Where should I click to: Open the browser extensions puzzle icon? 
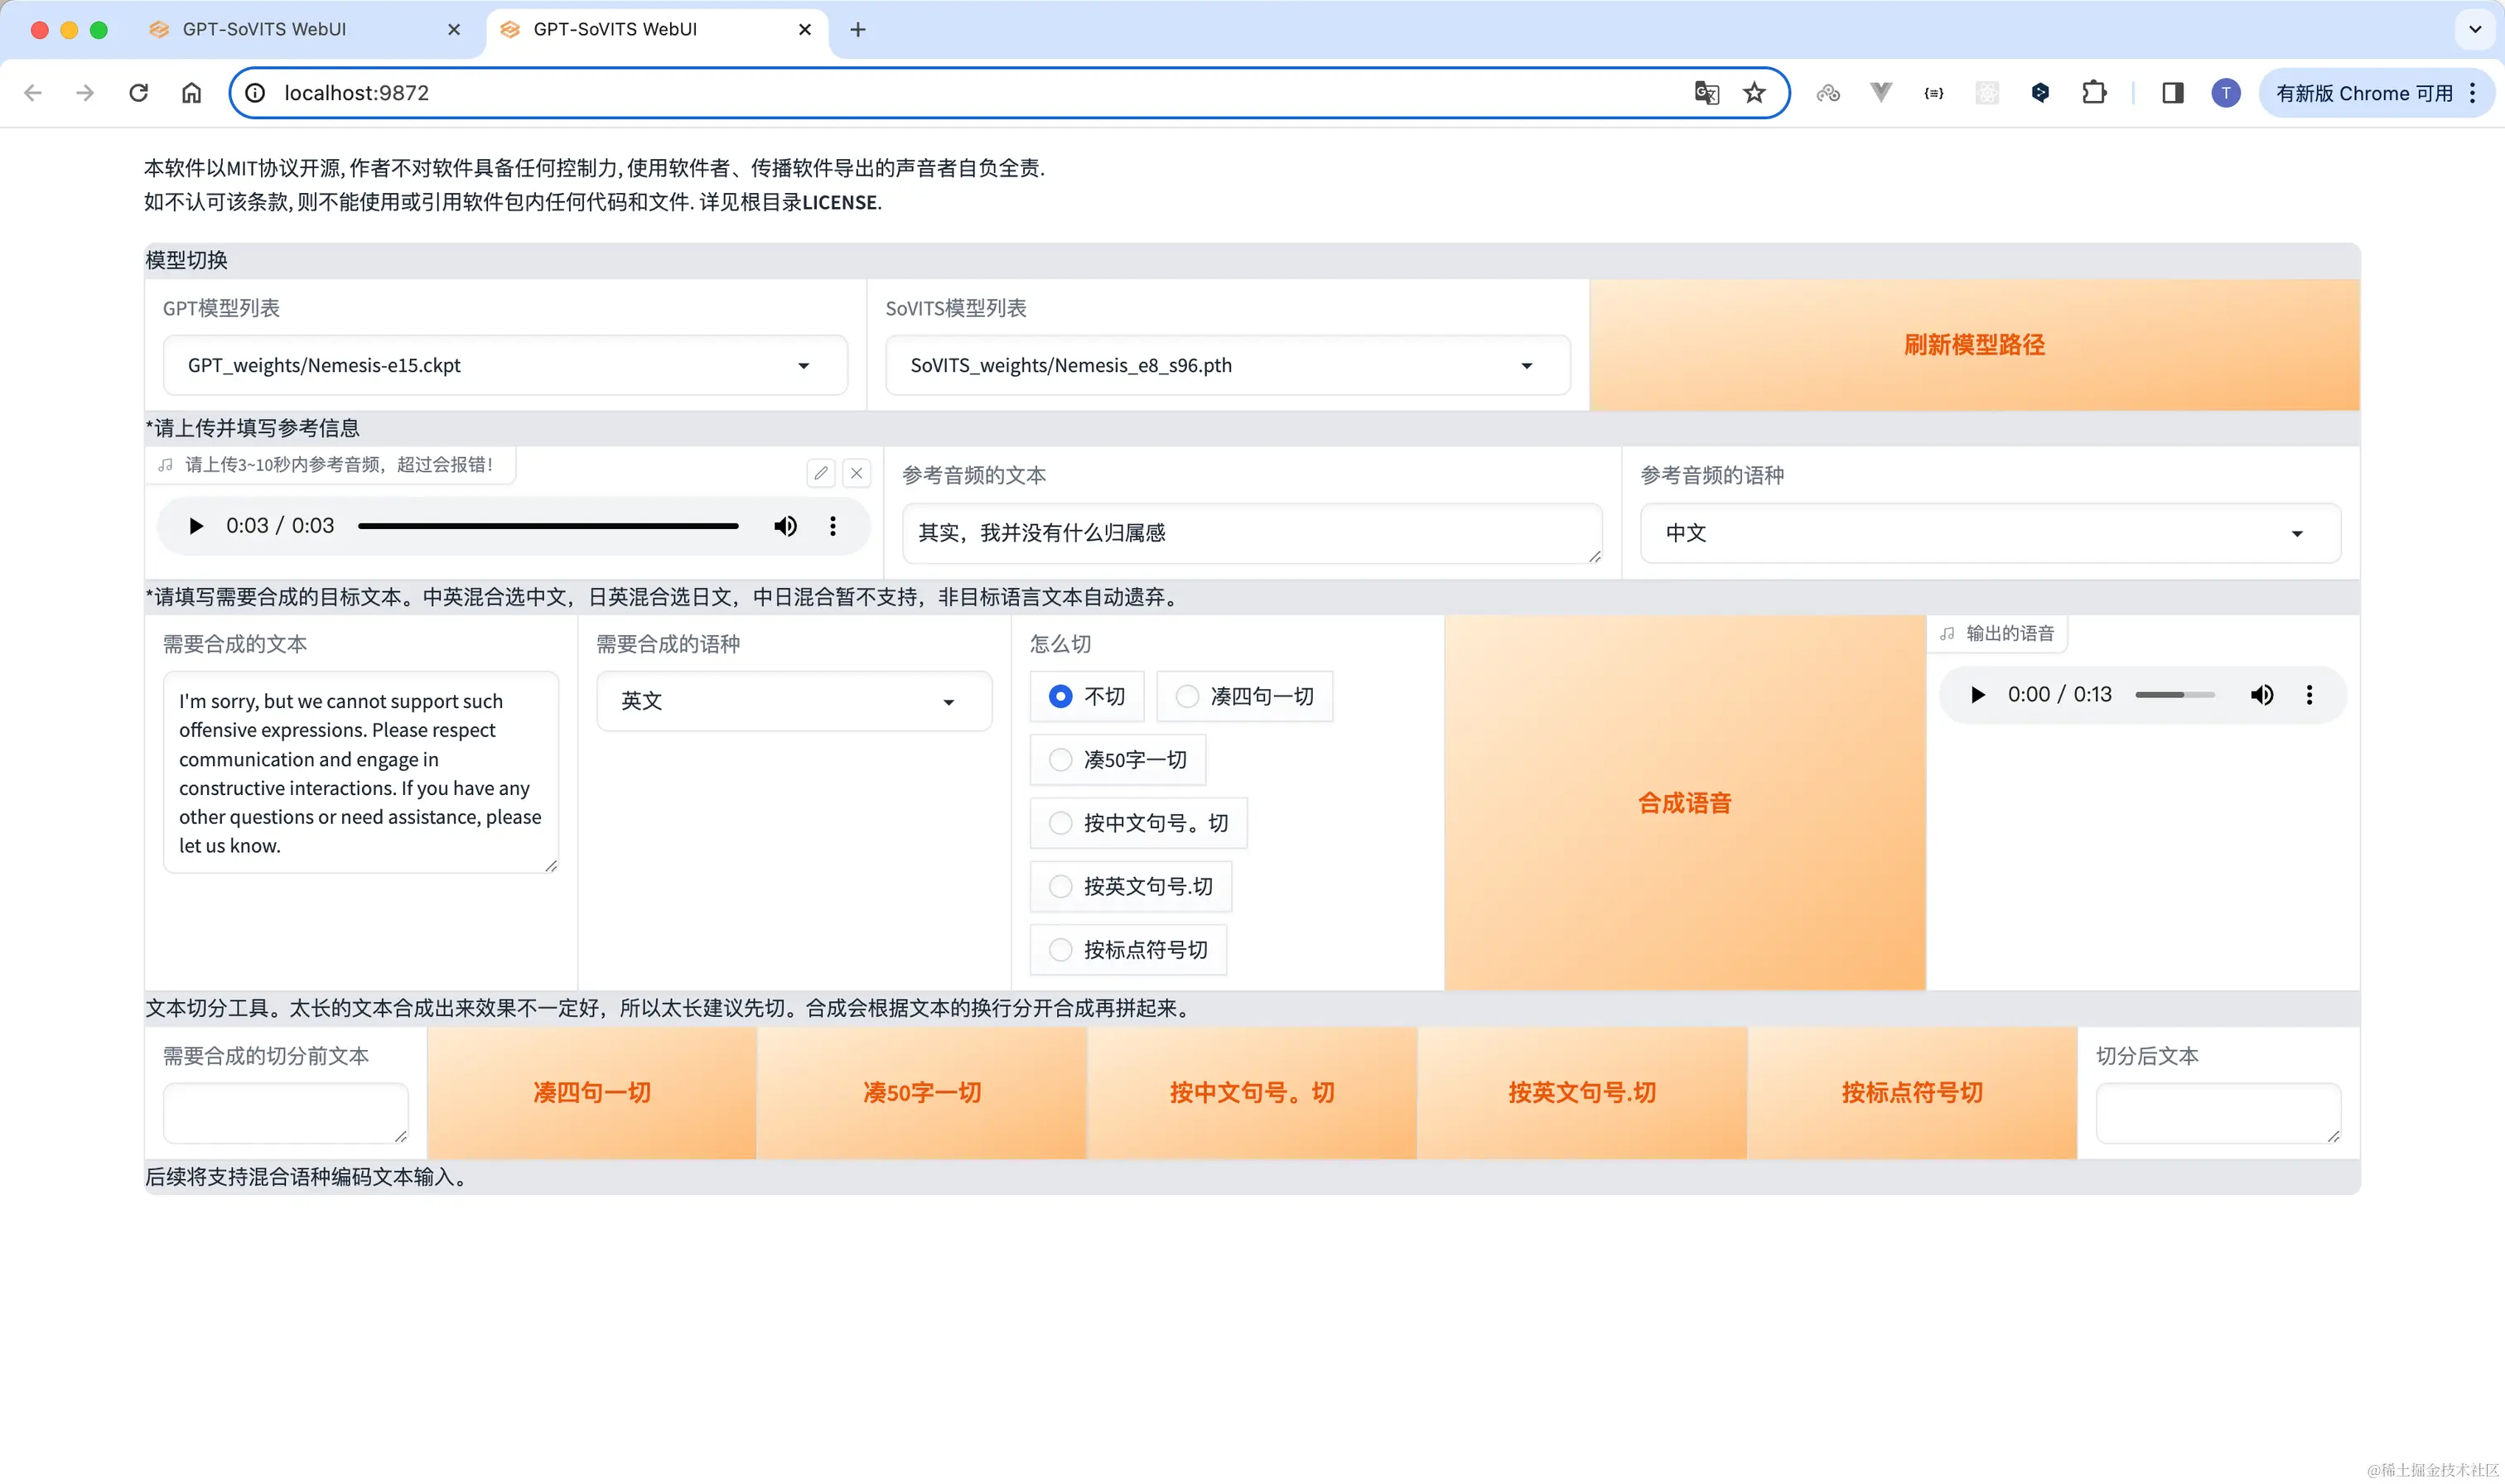click(x=2093, y=93)
